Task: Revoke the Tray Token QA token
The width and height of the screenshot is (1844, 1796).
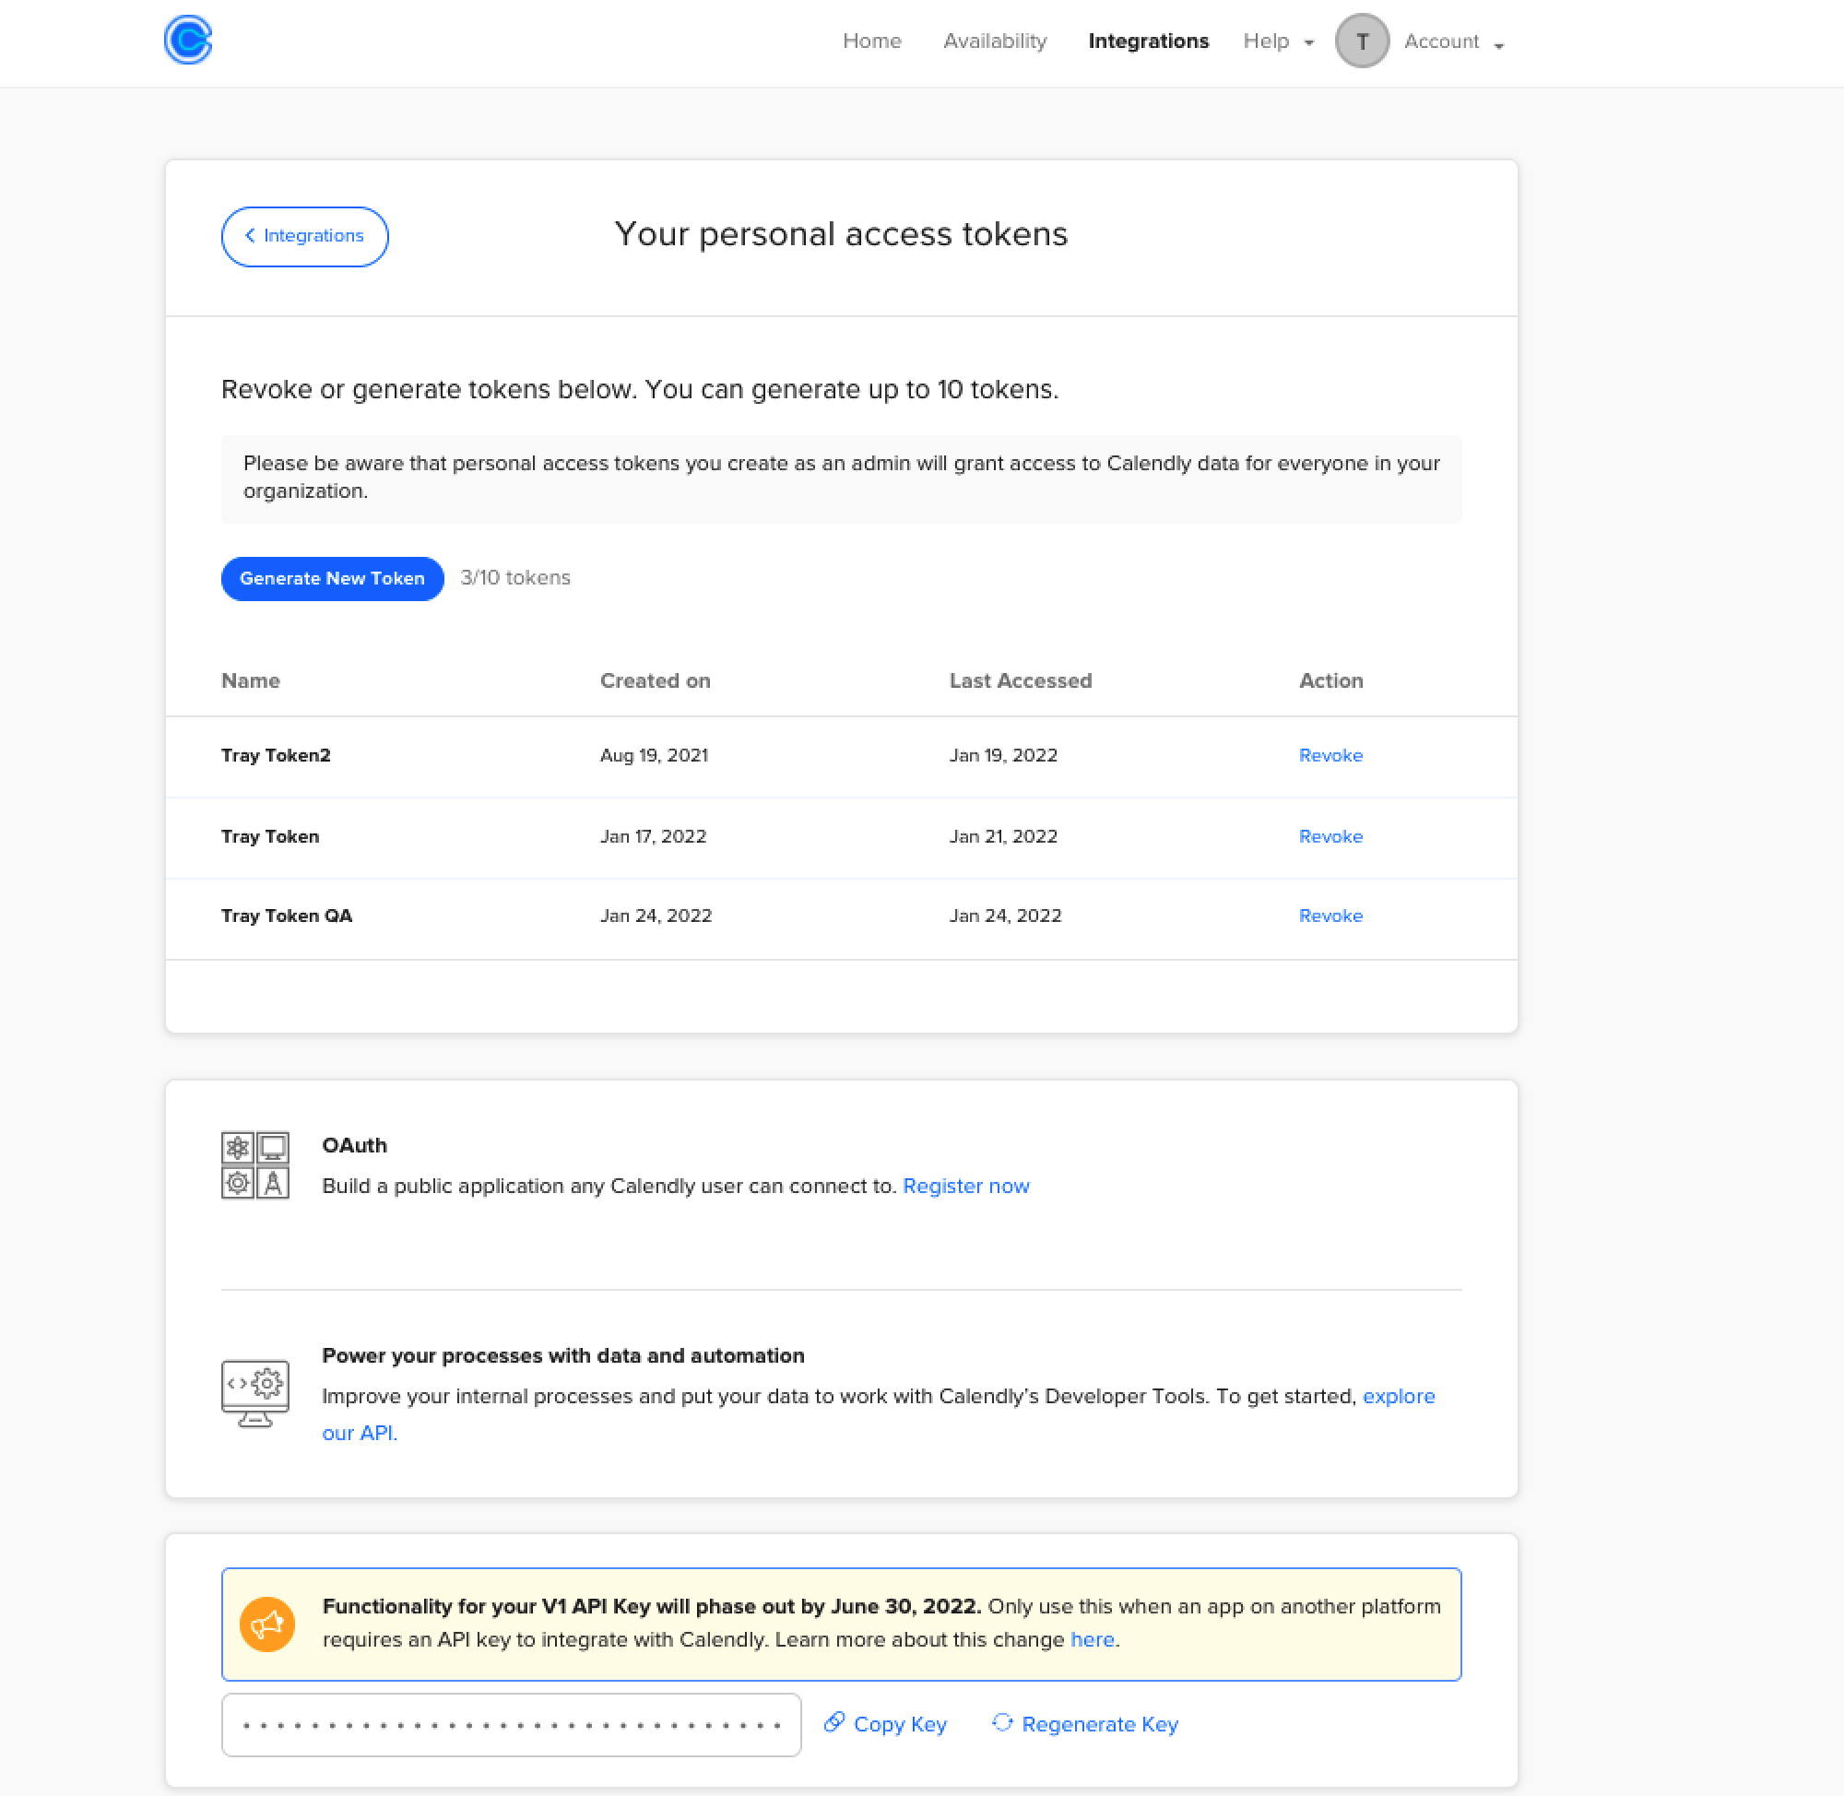Action: coord(1330,915)
